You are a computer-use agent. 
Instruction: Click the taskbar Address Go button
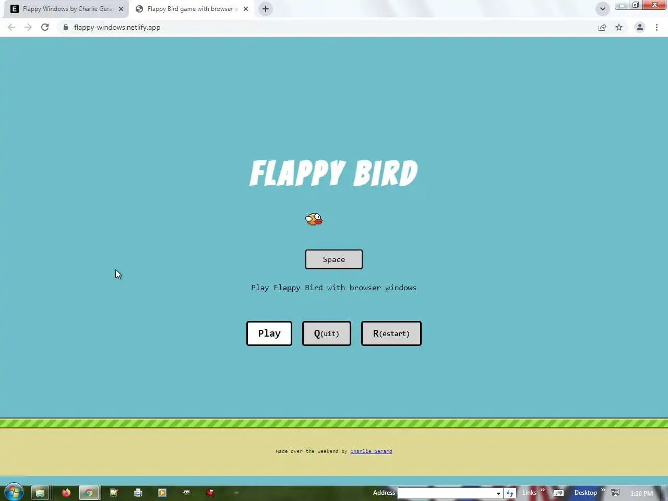point(510,493)
